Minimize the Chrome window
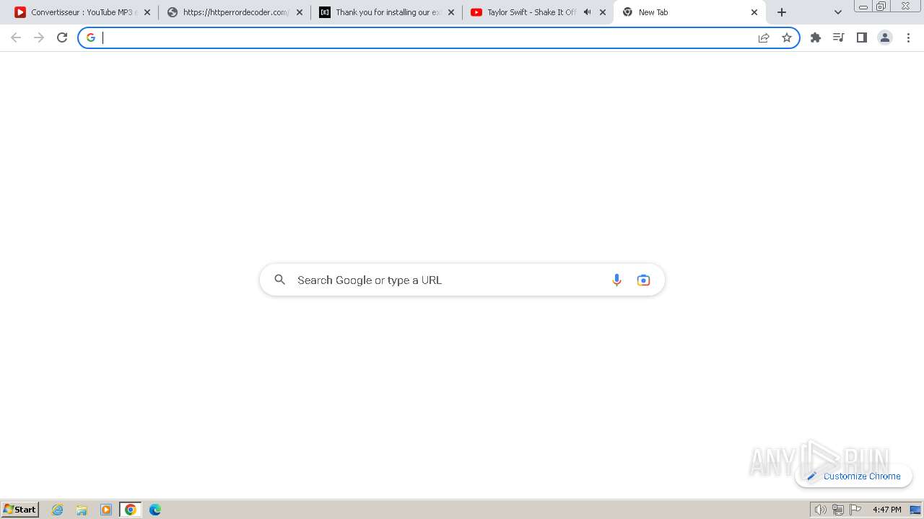 click(863, 6)
